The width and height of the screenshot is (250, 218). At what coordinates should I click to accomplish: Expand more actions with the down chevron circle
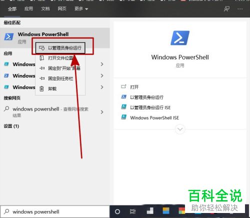180,129
